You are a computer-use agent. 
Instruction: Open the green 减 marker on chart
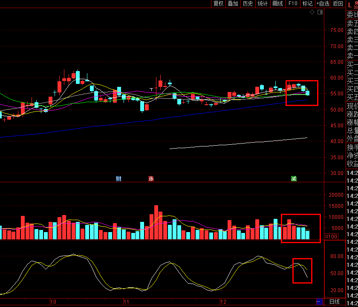pos(294,178)
